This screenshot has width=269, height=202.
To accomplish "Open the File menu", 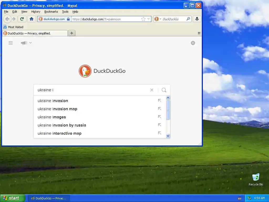I will (6, 12).
